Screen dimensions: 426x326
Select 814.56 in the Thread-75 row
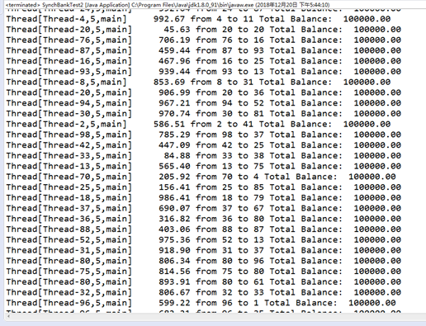pos(174,272)
